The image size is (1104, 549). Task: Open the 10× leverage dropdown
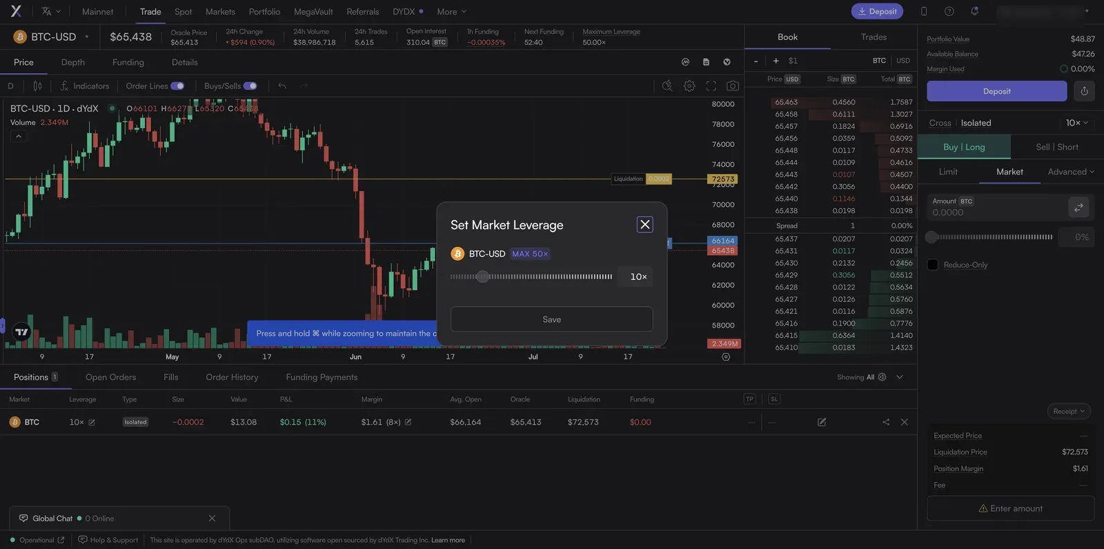[1077, 123]
